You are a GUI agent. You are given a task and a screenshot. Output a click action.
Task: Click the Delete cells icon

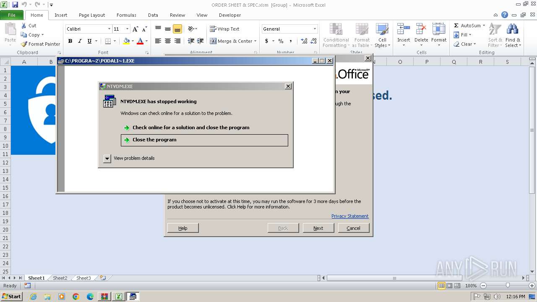tap(421, 29)
